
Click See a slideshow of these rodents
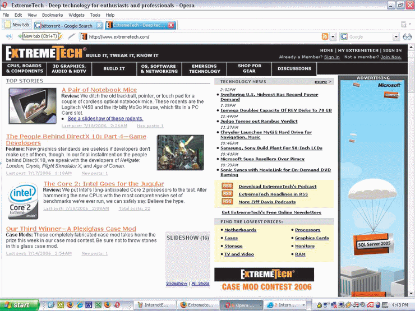click(x=105, y=118)
